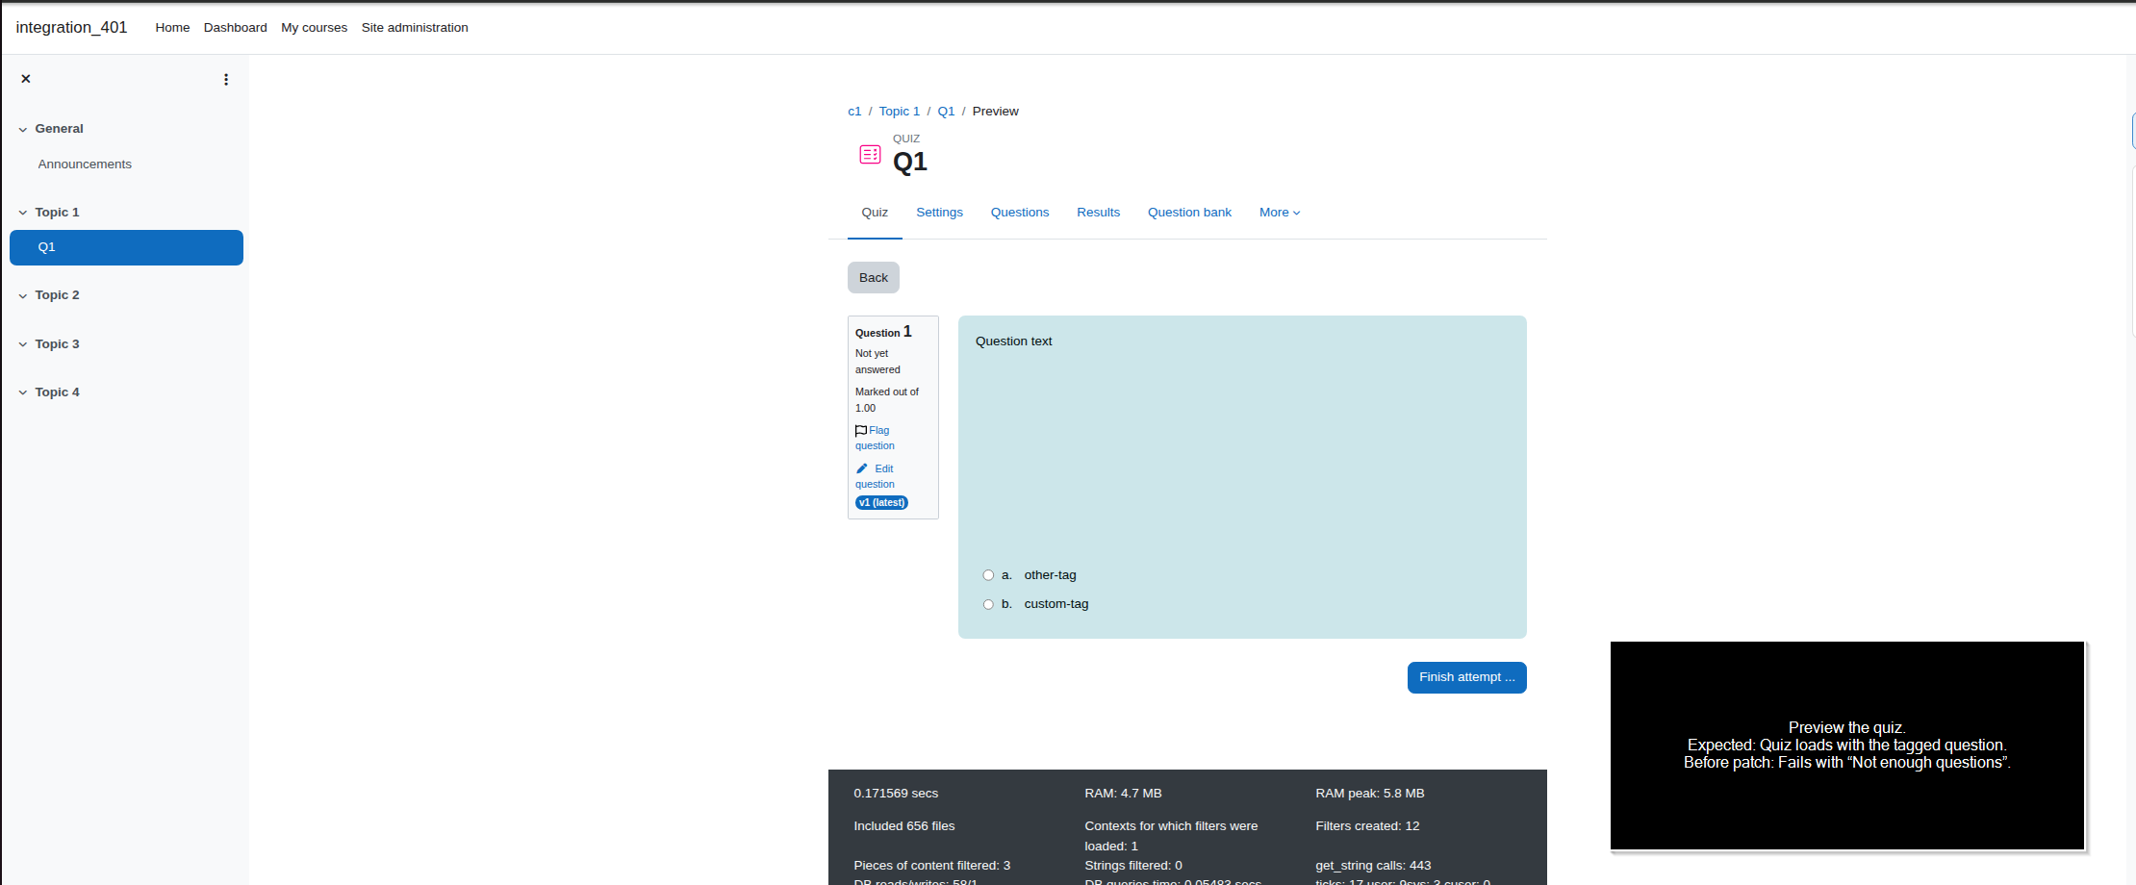2136x885 pixels.
Task: Collapse the Topic 1 section chevron
Action: pyautogui.click(x=23, y=213)
